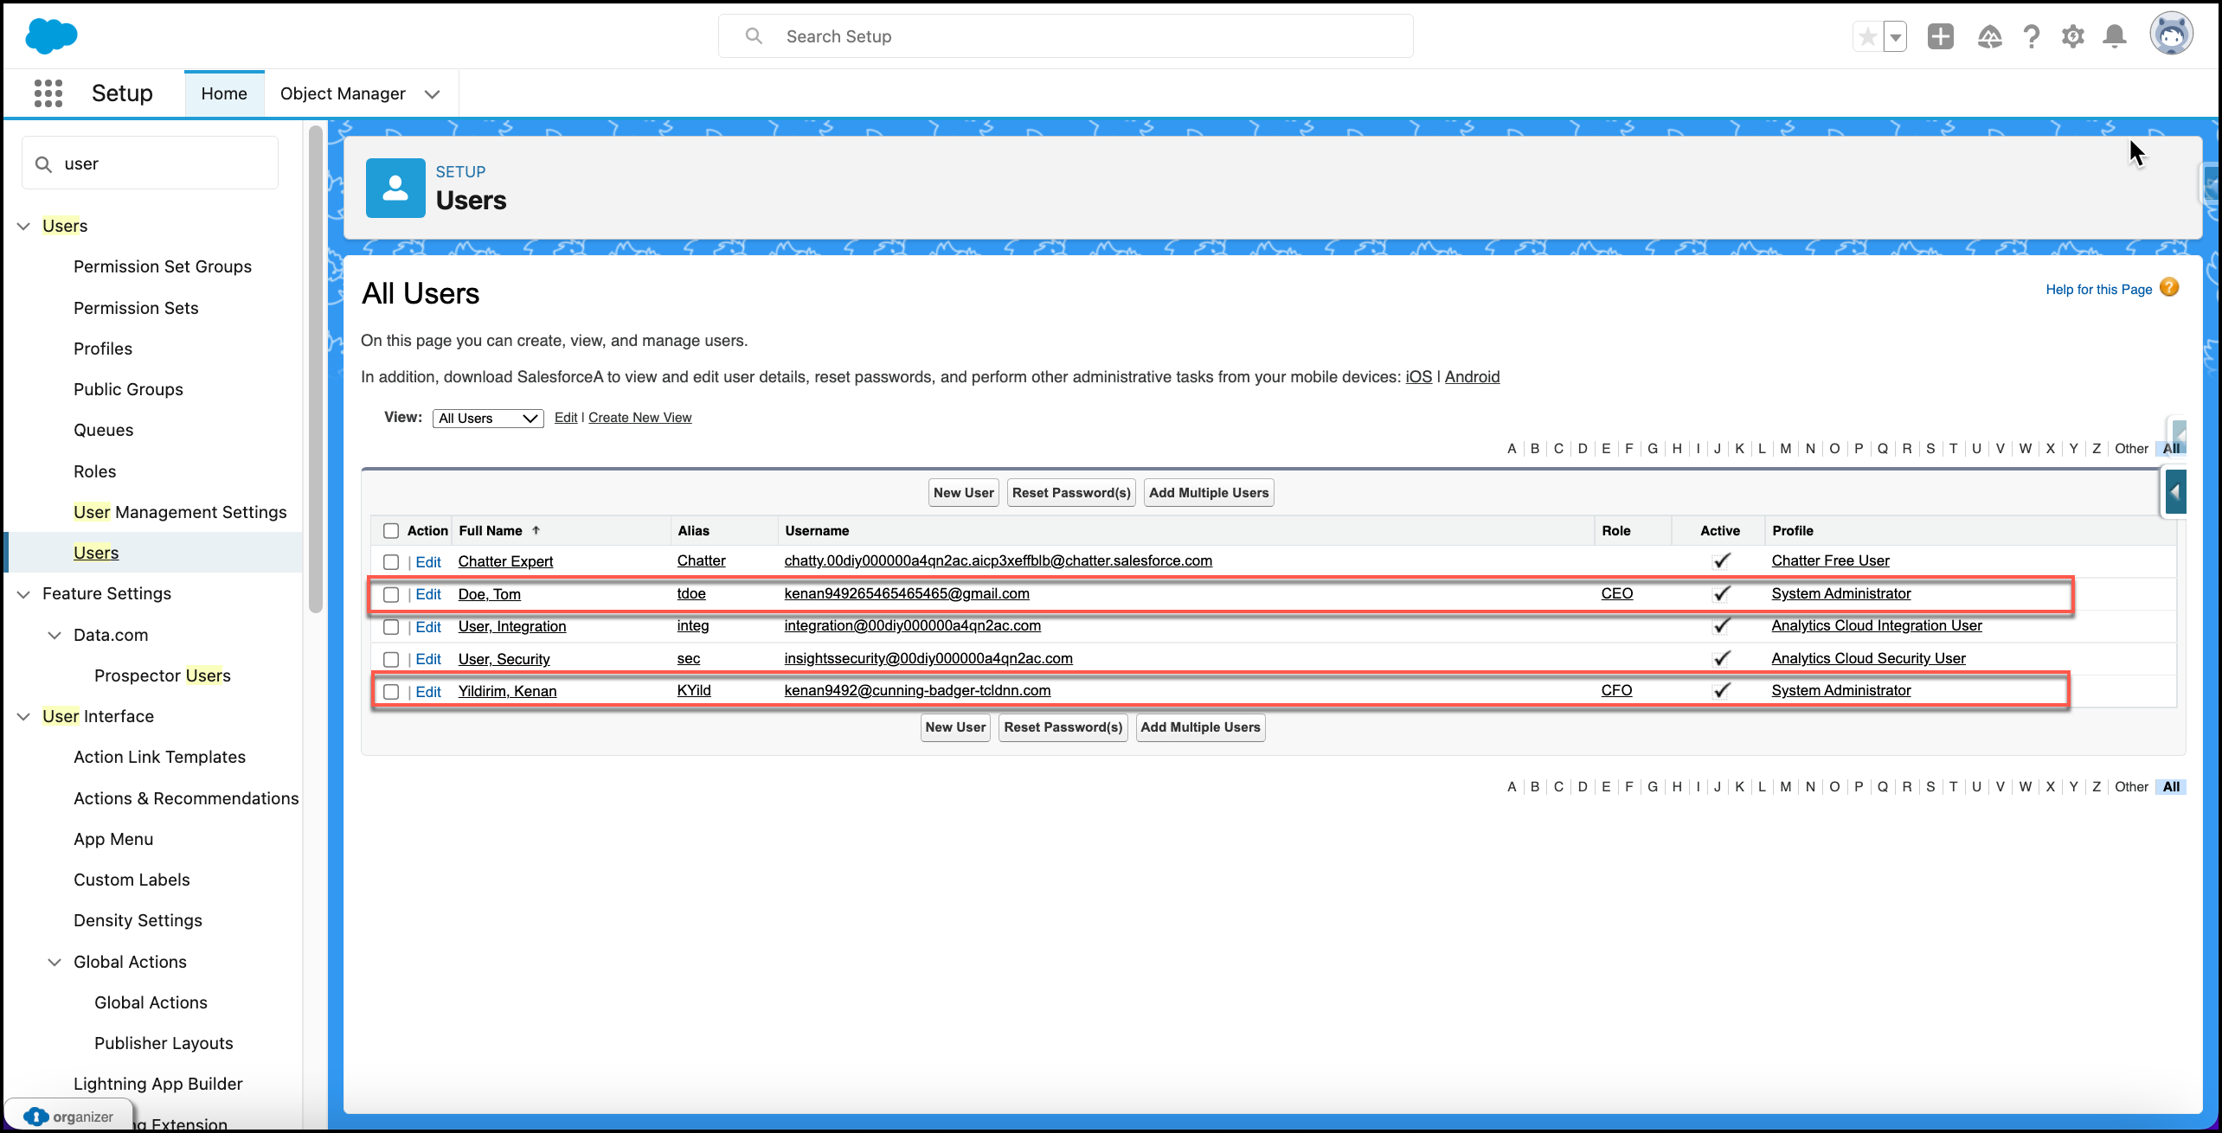Screen dimensions: 2222x1133
Task: Click the sidebar vertical scrollbar
Action: click(x=316, y=368)
